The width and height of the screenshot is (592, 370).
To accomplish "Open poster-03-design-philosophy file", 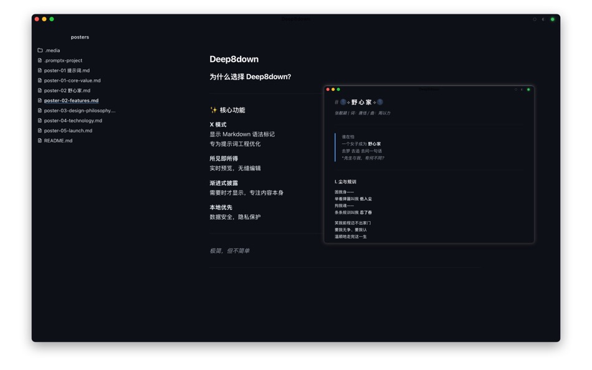I will (78, 110).
